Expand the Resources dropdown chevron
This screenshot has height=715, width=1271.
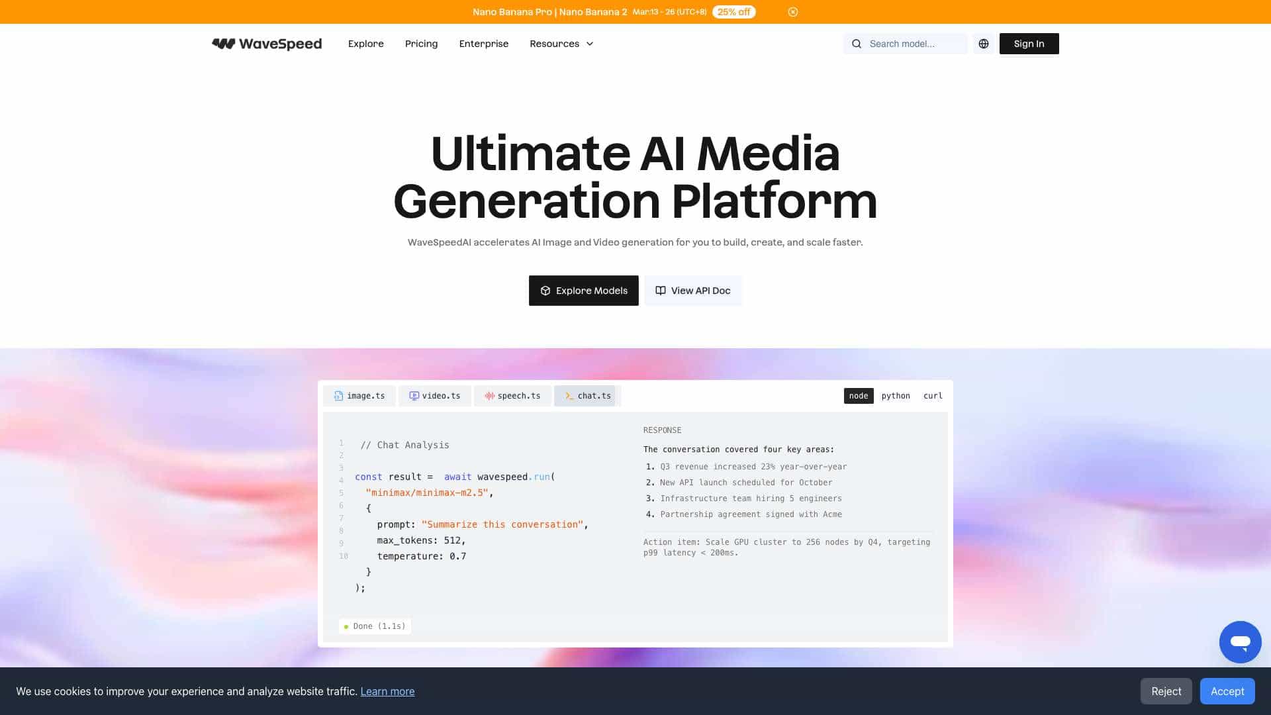click(590, 44)
